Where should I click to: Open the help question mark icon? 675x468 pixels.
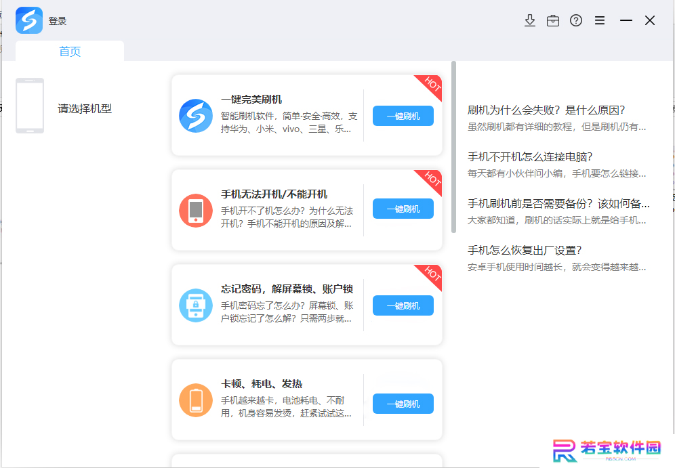pyautogui.click(x=576, y=20)
